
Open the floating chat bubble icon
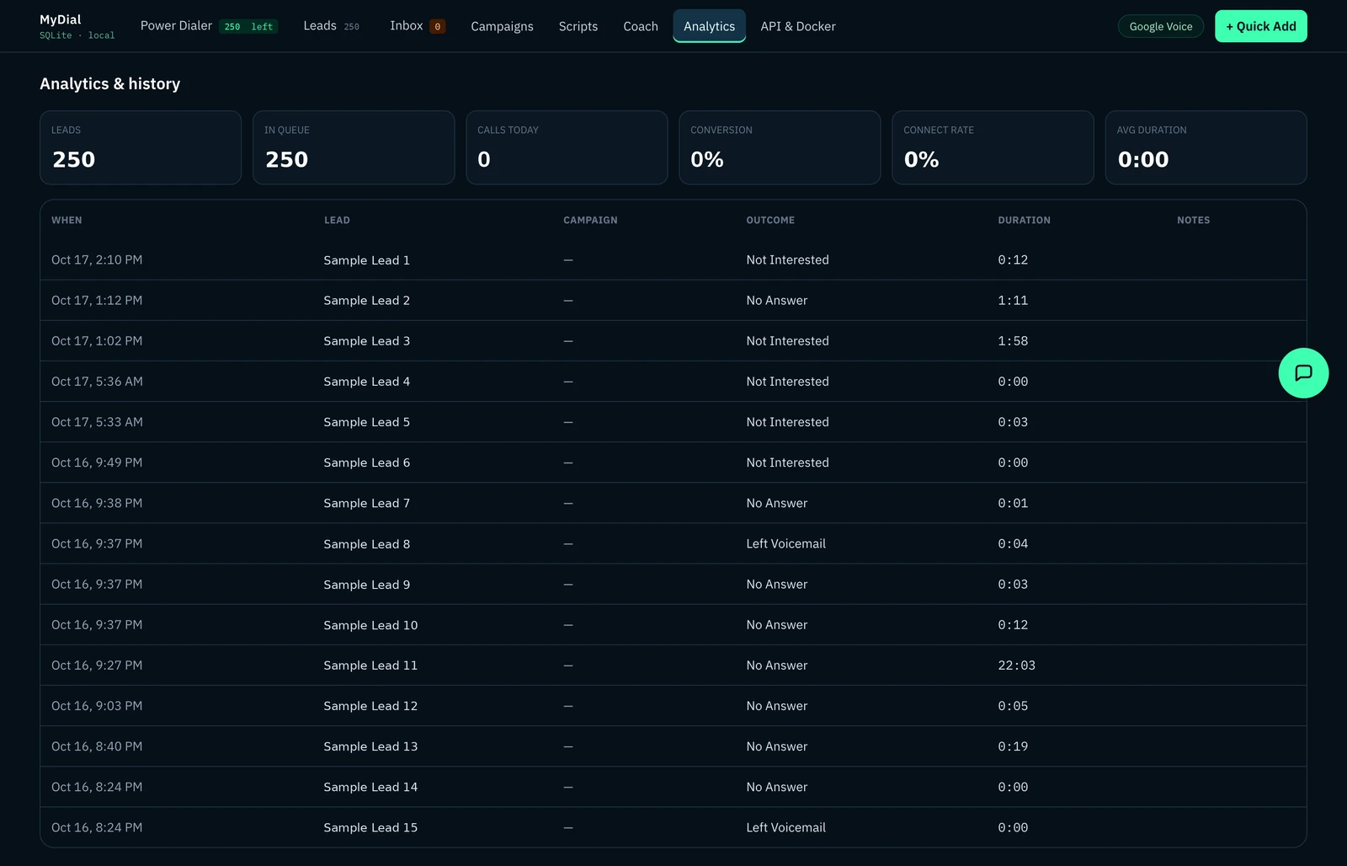point(1303,373)
